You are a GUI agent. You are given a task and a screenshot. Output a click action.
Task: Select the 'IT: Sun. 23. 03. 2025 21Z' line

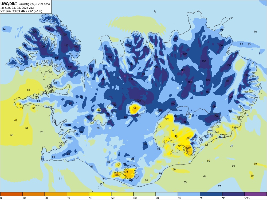click(17, 8)
